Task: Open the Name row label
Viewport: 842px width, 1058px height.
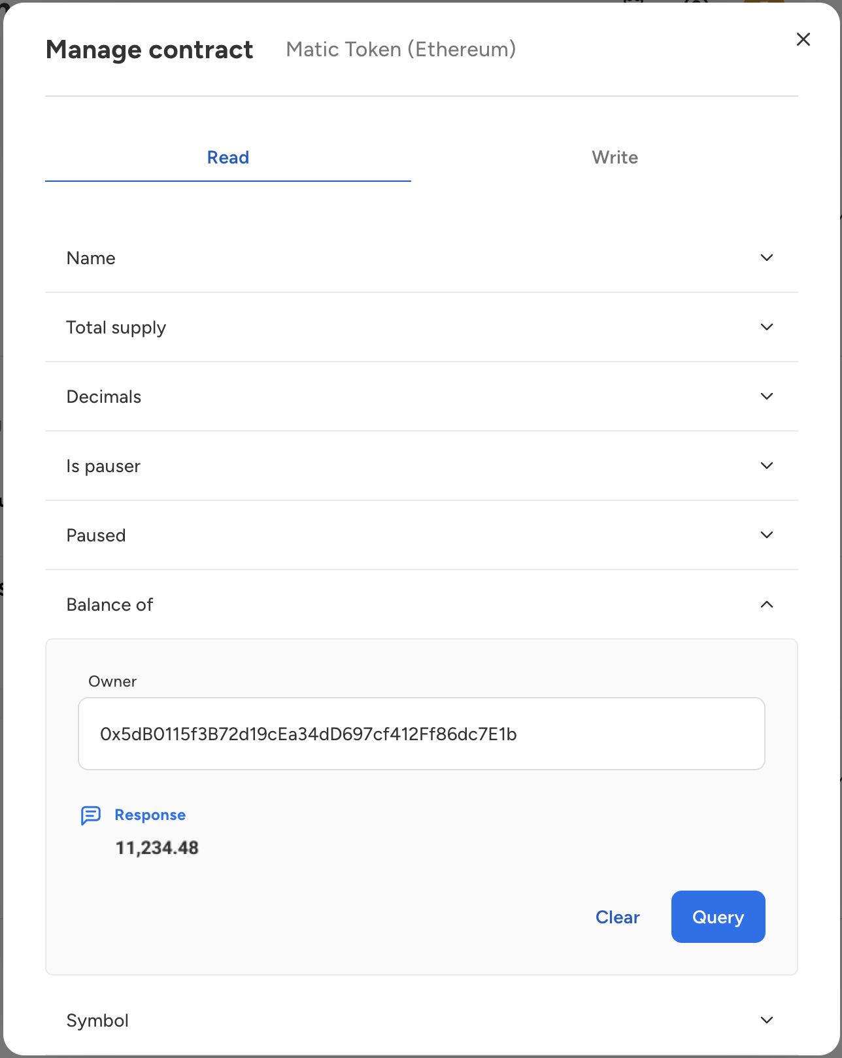Action: coord(91,258)
